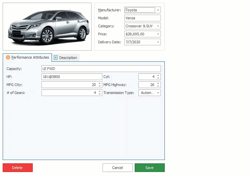This screenshot has height=176, width=250.
Task: Click the Delivery Date: label
Action: 110,42
